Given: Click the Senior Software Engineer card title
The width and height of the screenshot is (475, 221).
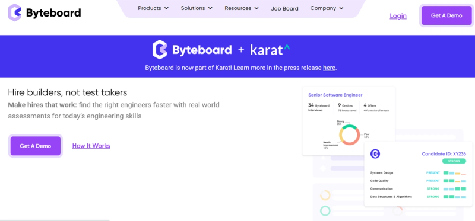Looking at the screenshot, I should tap(335, 95).
